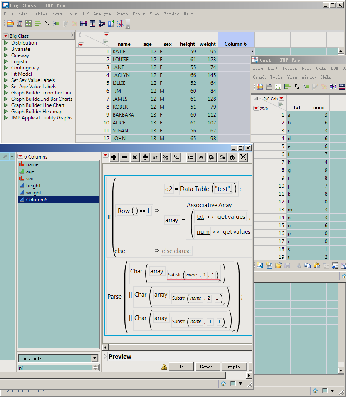Click the plus/minus sign-change keypad button

pos(176,157)
